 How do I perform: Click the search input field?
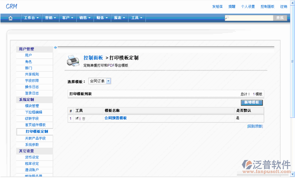pos(249,18)
